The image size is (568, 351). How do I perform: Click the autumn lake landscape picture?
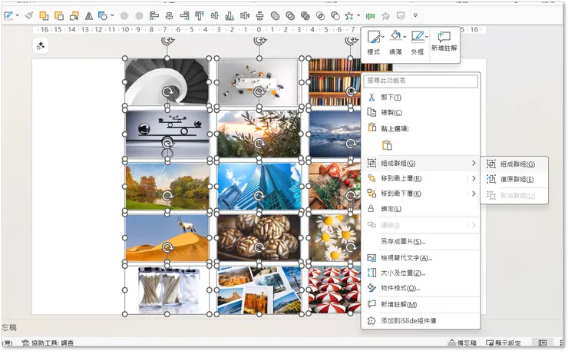[x=167, y=187]
